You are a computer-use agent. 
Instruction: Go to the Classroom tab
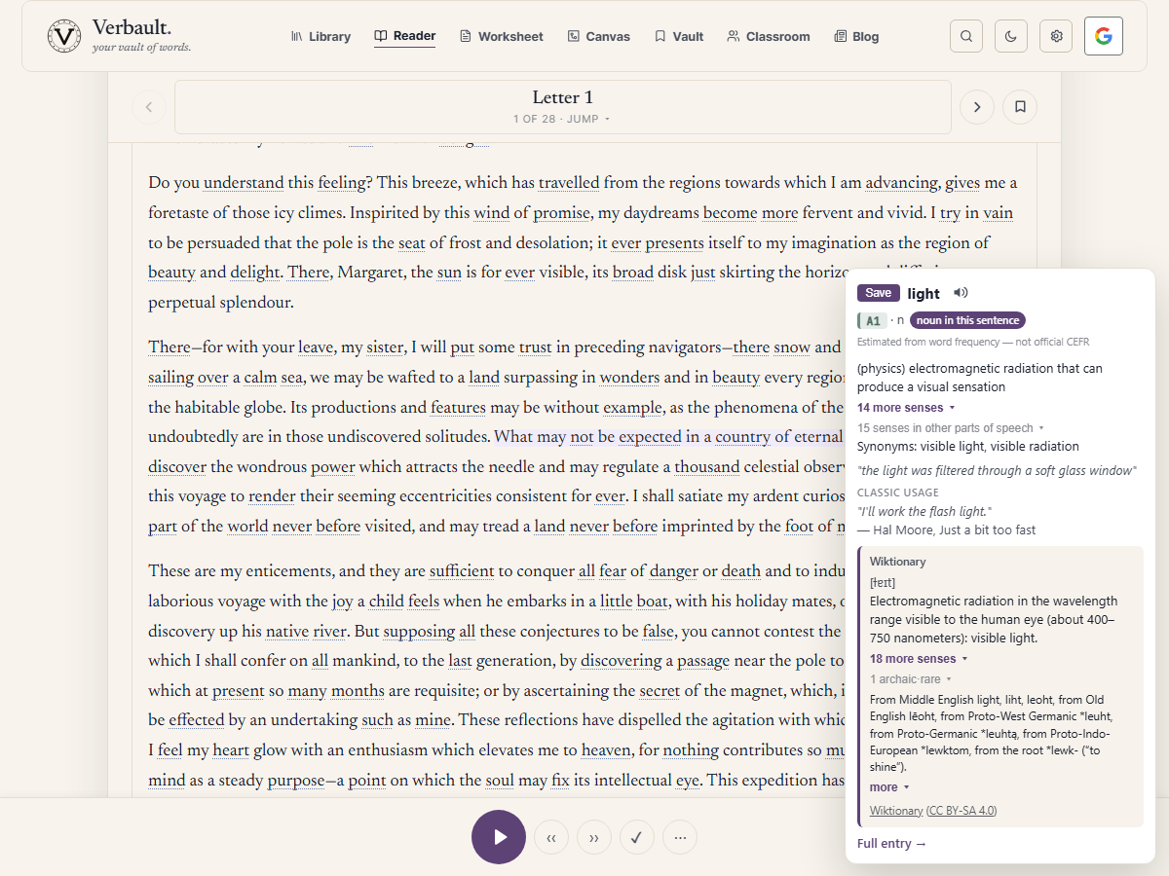click(769, 36)
